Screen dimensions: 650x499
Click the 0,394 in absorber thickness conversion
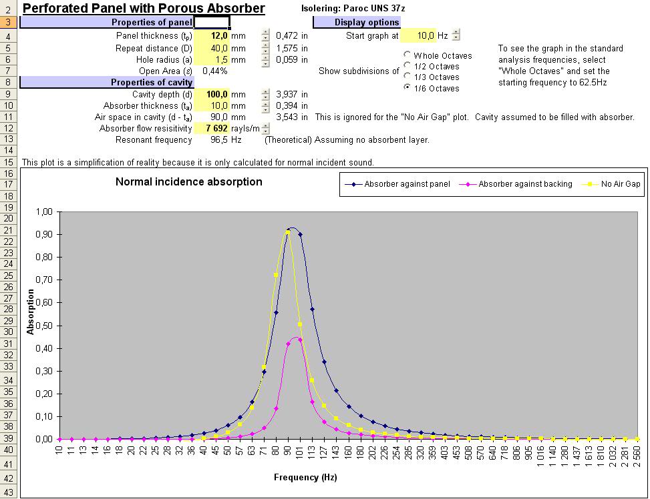point(292,106)
